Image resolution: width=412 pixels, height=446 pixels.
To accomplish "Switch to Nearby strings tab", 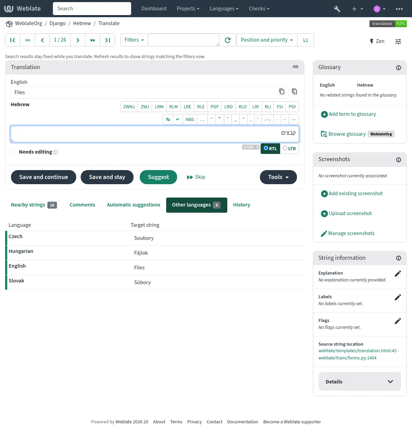I will point(34,205).
